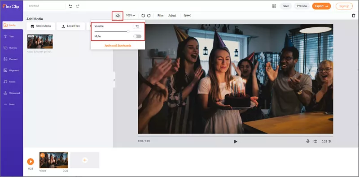The width and height of the screenshot is (359, 177).
Task: Click the FlexClip logo
Action: [x=11, y=6]
